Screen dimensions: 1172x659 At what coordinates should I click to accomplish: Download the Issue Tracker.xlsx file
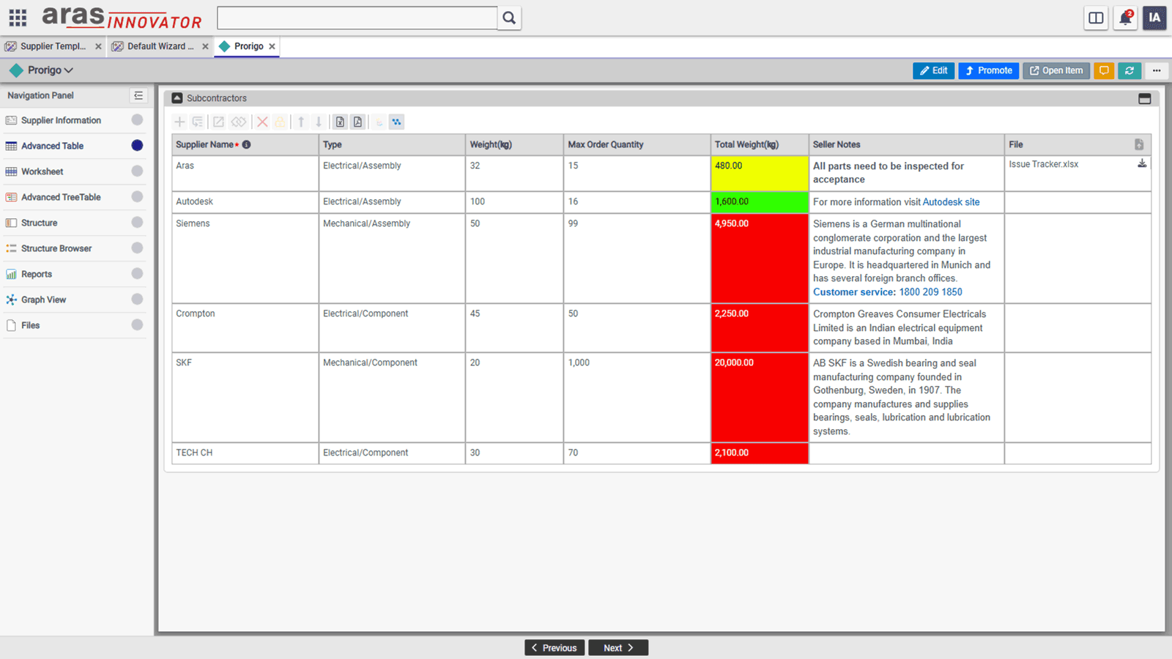coord(1141,164)
